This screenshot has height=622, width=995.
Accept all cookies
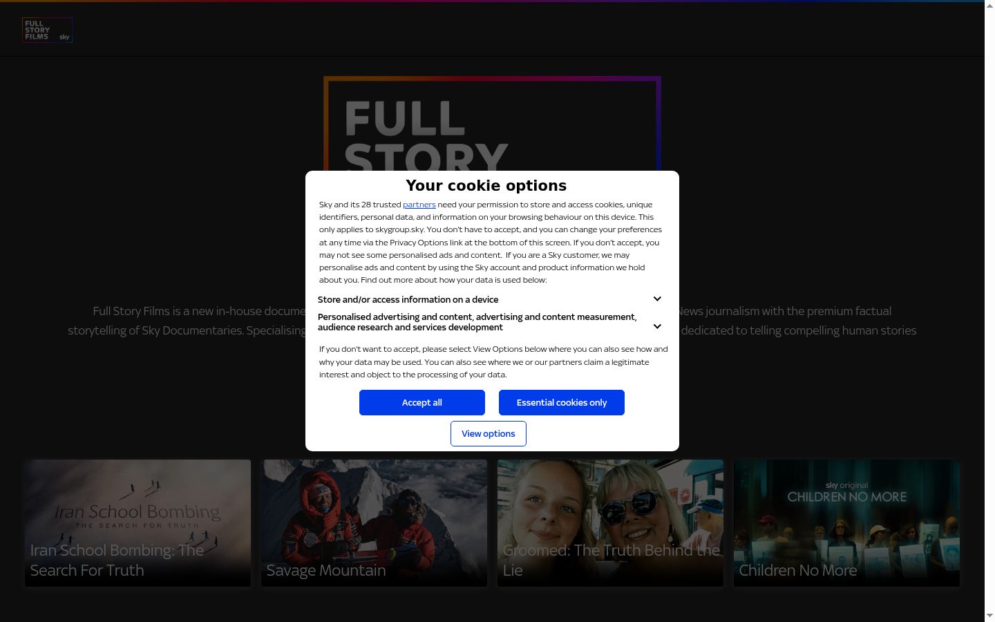pos(422,402)
